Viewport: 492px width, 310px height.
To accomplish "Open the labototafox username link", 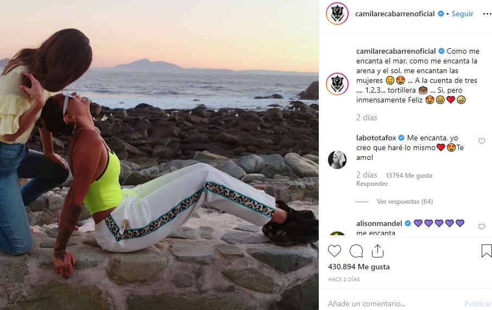I will [x=376, y=138].
